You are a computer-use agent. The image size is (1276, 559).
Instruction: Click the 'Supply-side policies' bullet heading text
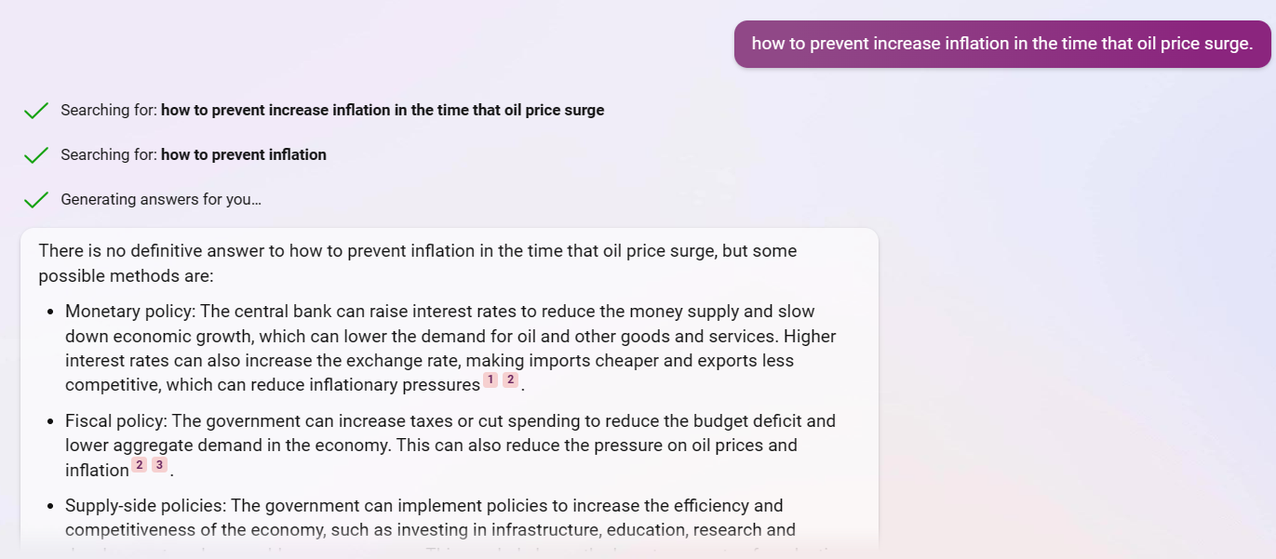click(x=145, y=506)
